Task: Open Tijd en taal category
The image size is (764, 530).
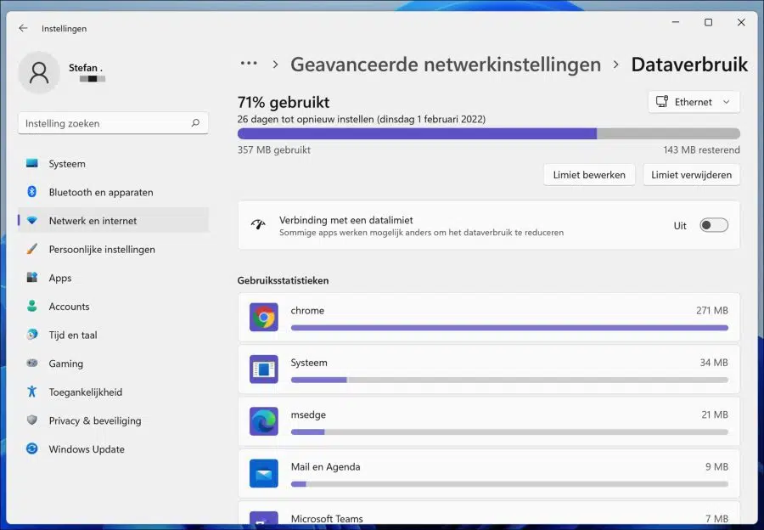Action: point(113,335)
